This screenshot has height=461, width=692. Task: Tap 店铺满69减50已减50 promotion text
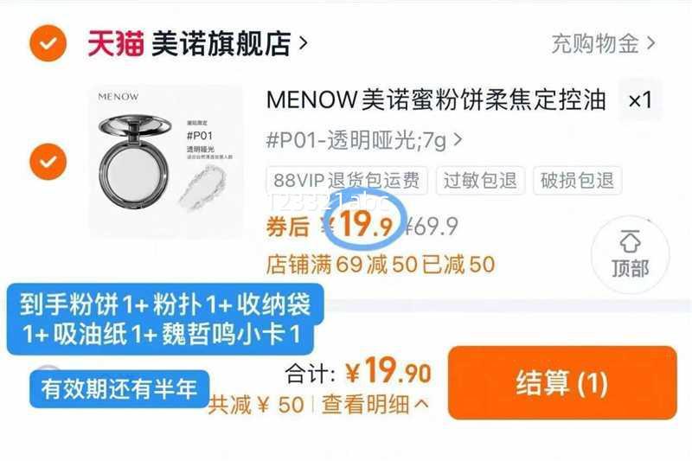click(x=381, y=265)
